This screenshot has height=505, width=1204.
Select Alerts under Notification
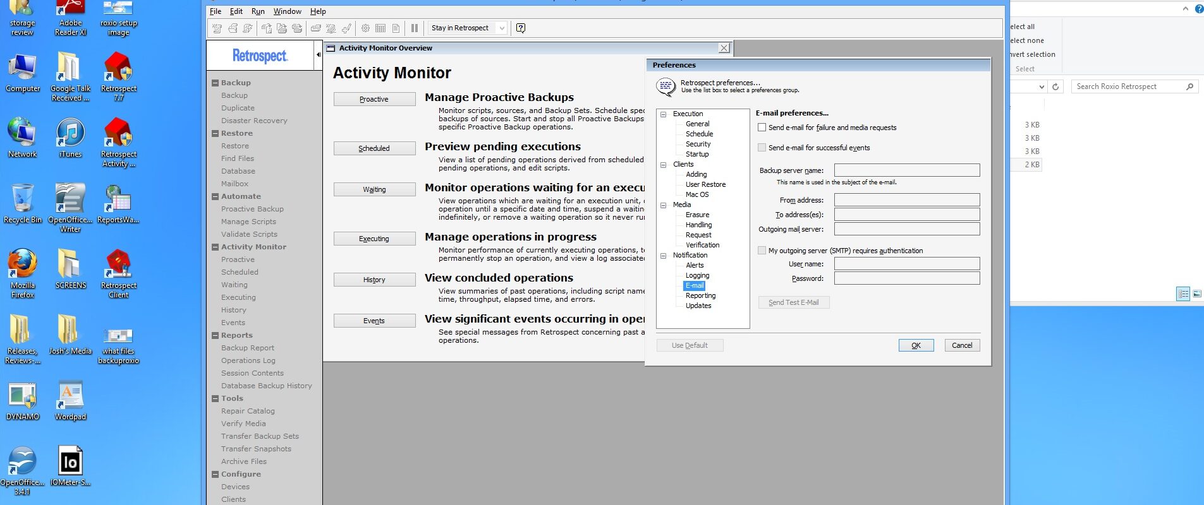click(x=695, y=265)
